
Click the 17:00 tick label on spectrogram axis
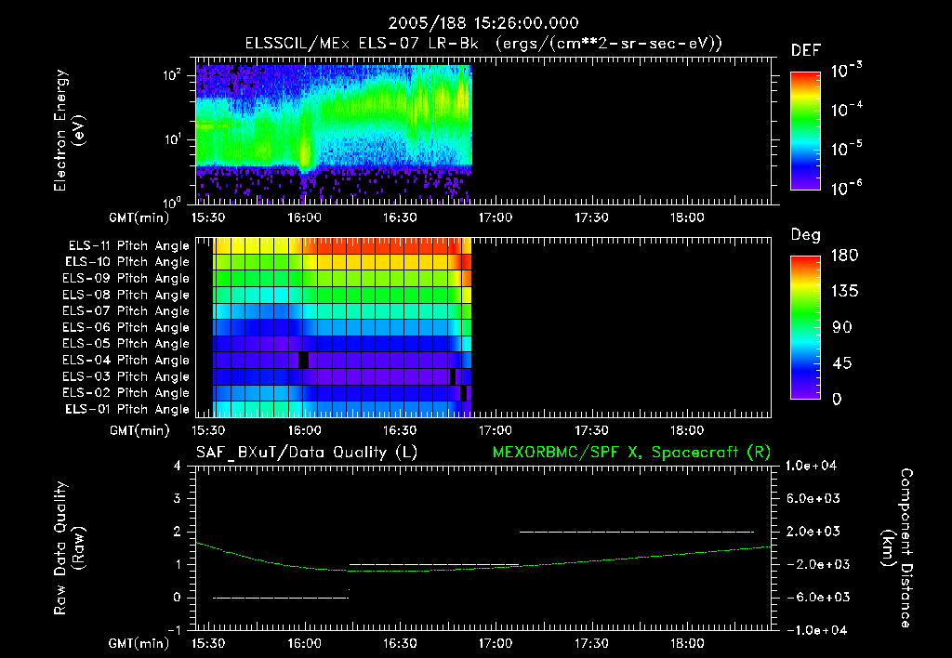(496, 217)
